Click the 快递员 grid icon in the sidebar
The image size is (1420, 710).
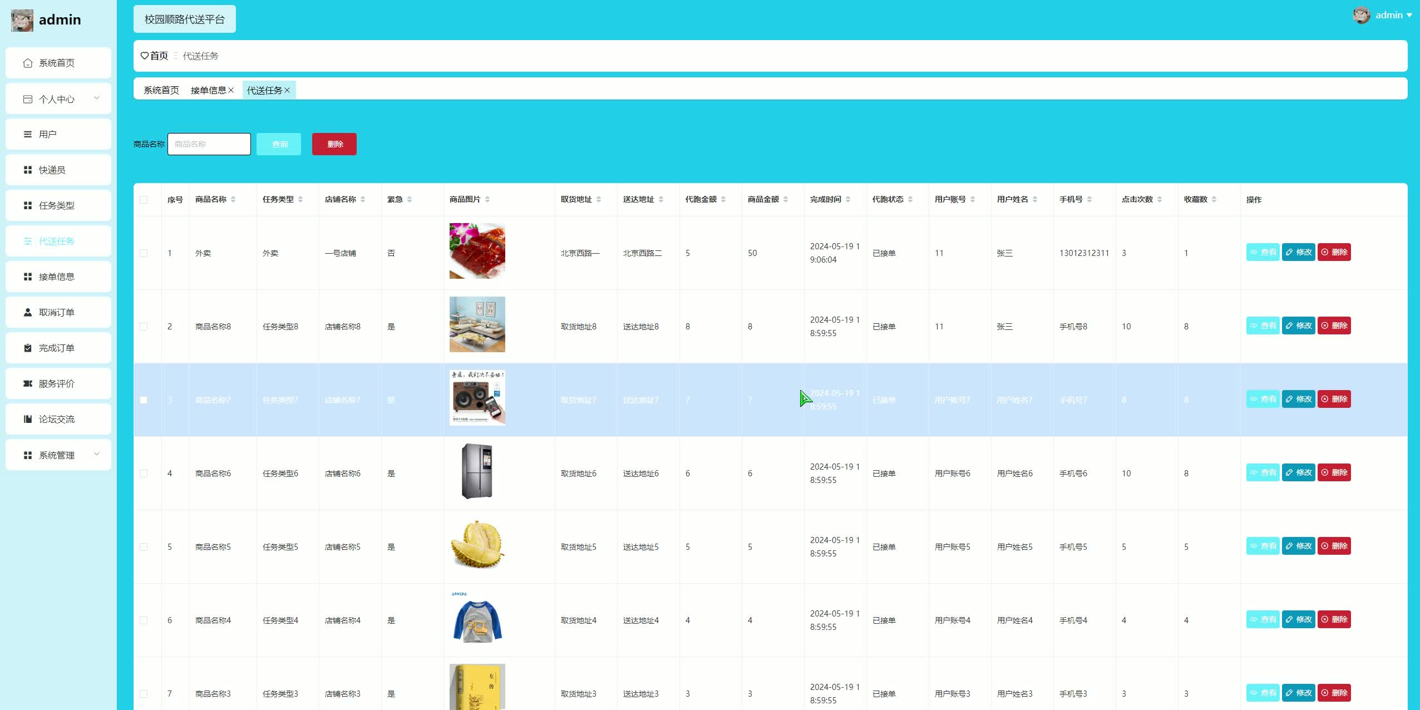(x=28, y=170)
